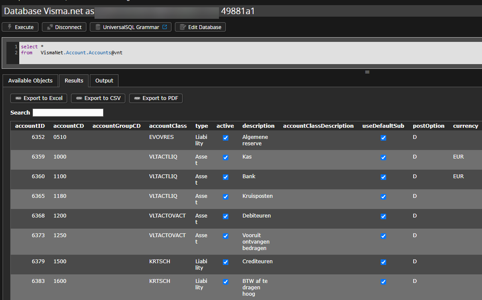The image size is (482, 300).
Task: Toggle useDefaultSub checkbox for Crediteuren
Action: [383, 262]
